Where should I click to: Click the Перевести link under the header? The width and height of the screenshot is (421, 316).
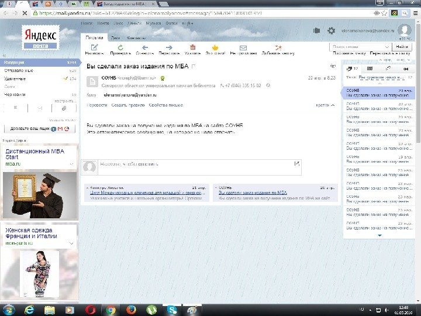pyautogui.click(x=97, y=105)
